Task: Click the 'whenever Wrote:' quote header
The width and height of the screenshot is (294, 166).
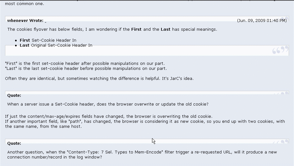Action: click(25, 21)
